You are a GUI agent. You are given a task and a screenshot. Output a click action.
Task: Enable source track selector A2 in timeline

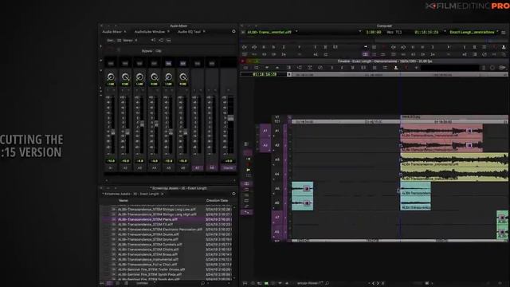coord(265,145)
